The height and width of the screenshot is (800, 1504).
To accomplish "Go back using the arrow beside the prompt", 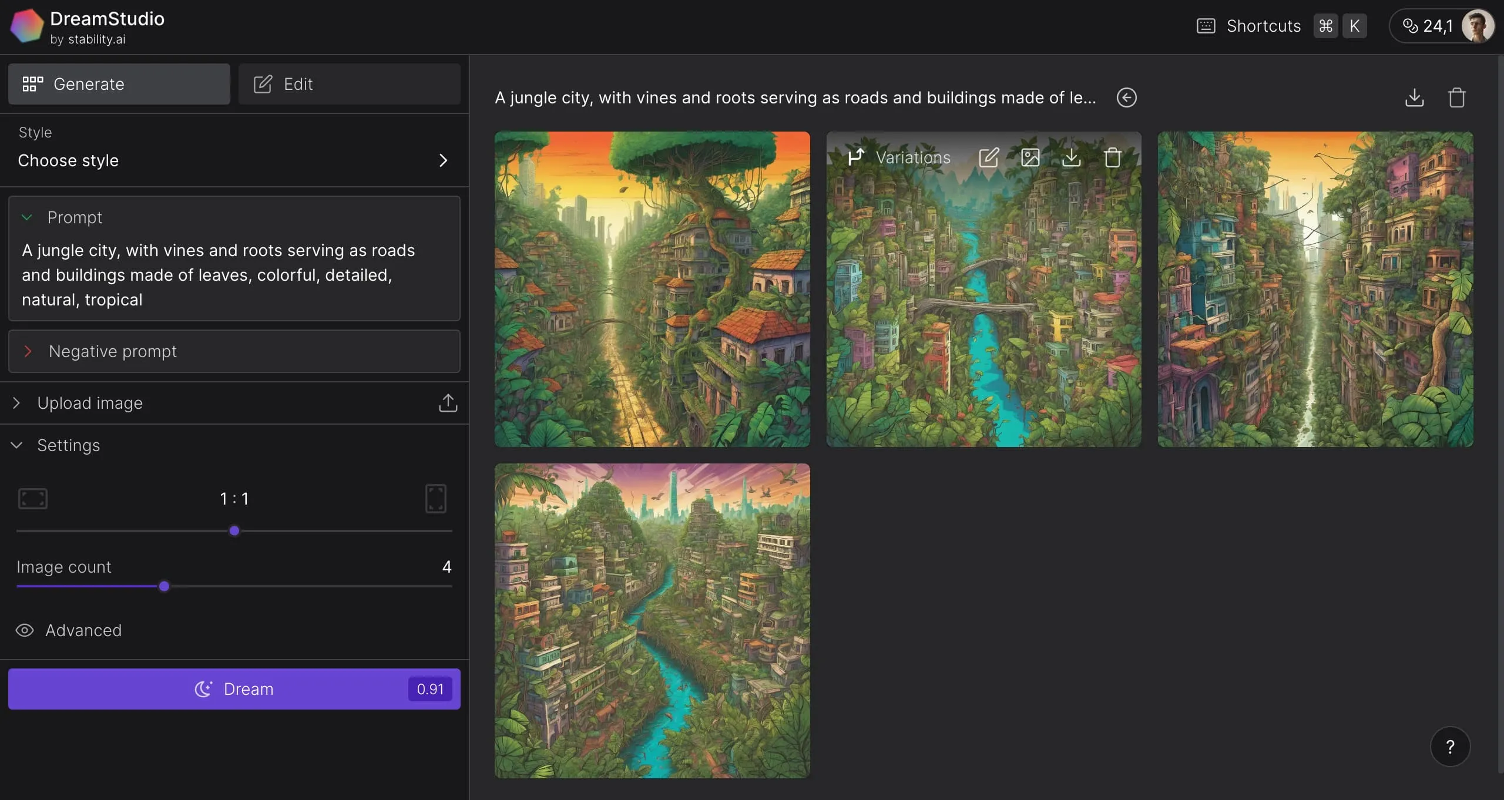I will (1126, 97).
